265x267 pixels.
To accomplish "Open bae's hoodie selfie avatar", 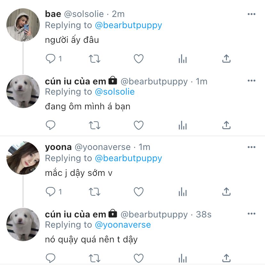I will pyautogui.click(x=23, y=25).
